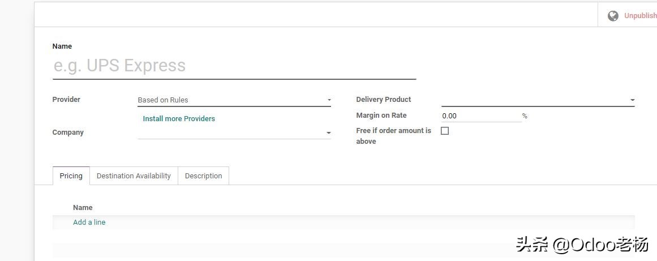Focus the Name field with UPS Express placeholder

pyautogui.click(x=234, y=66)
